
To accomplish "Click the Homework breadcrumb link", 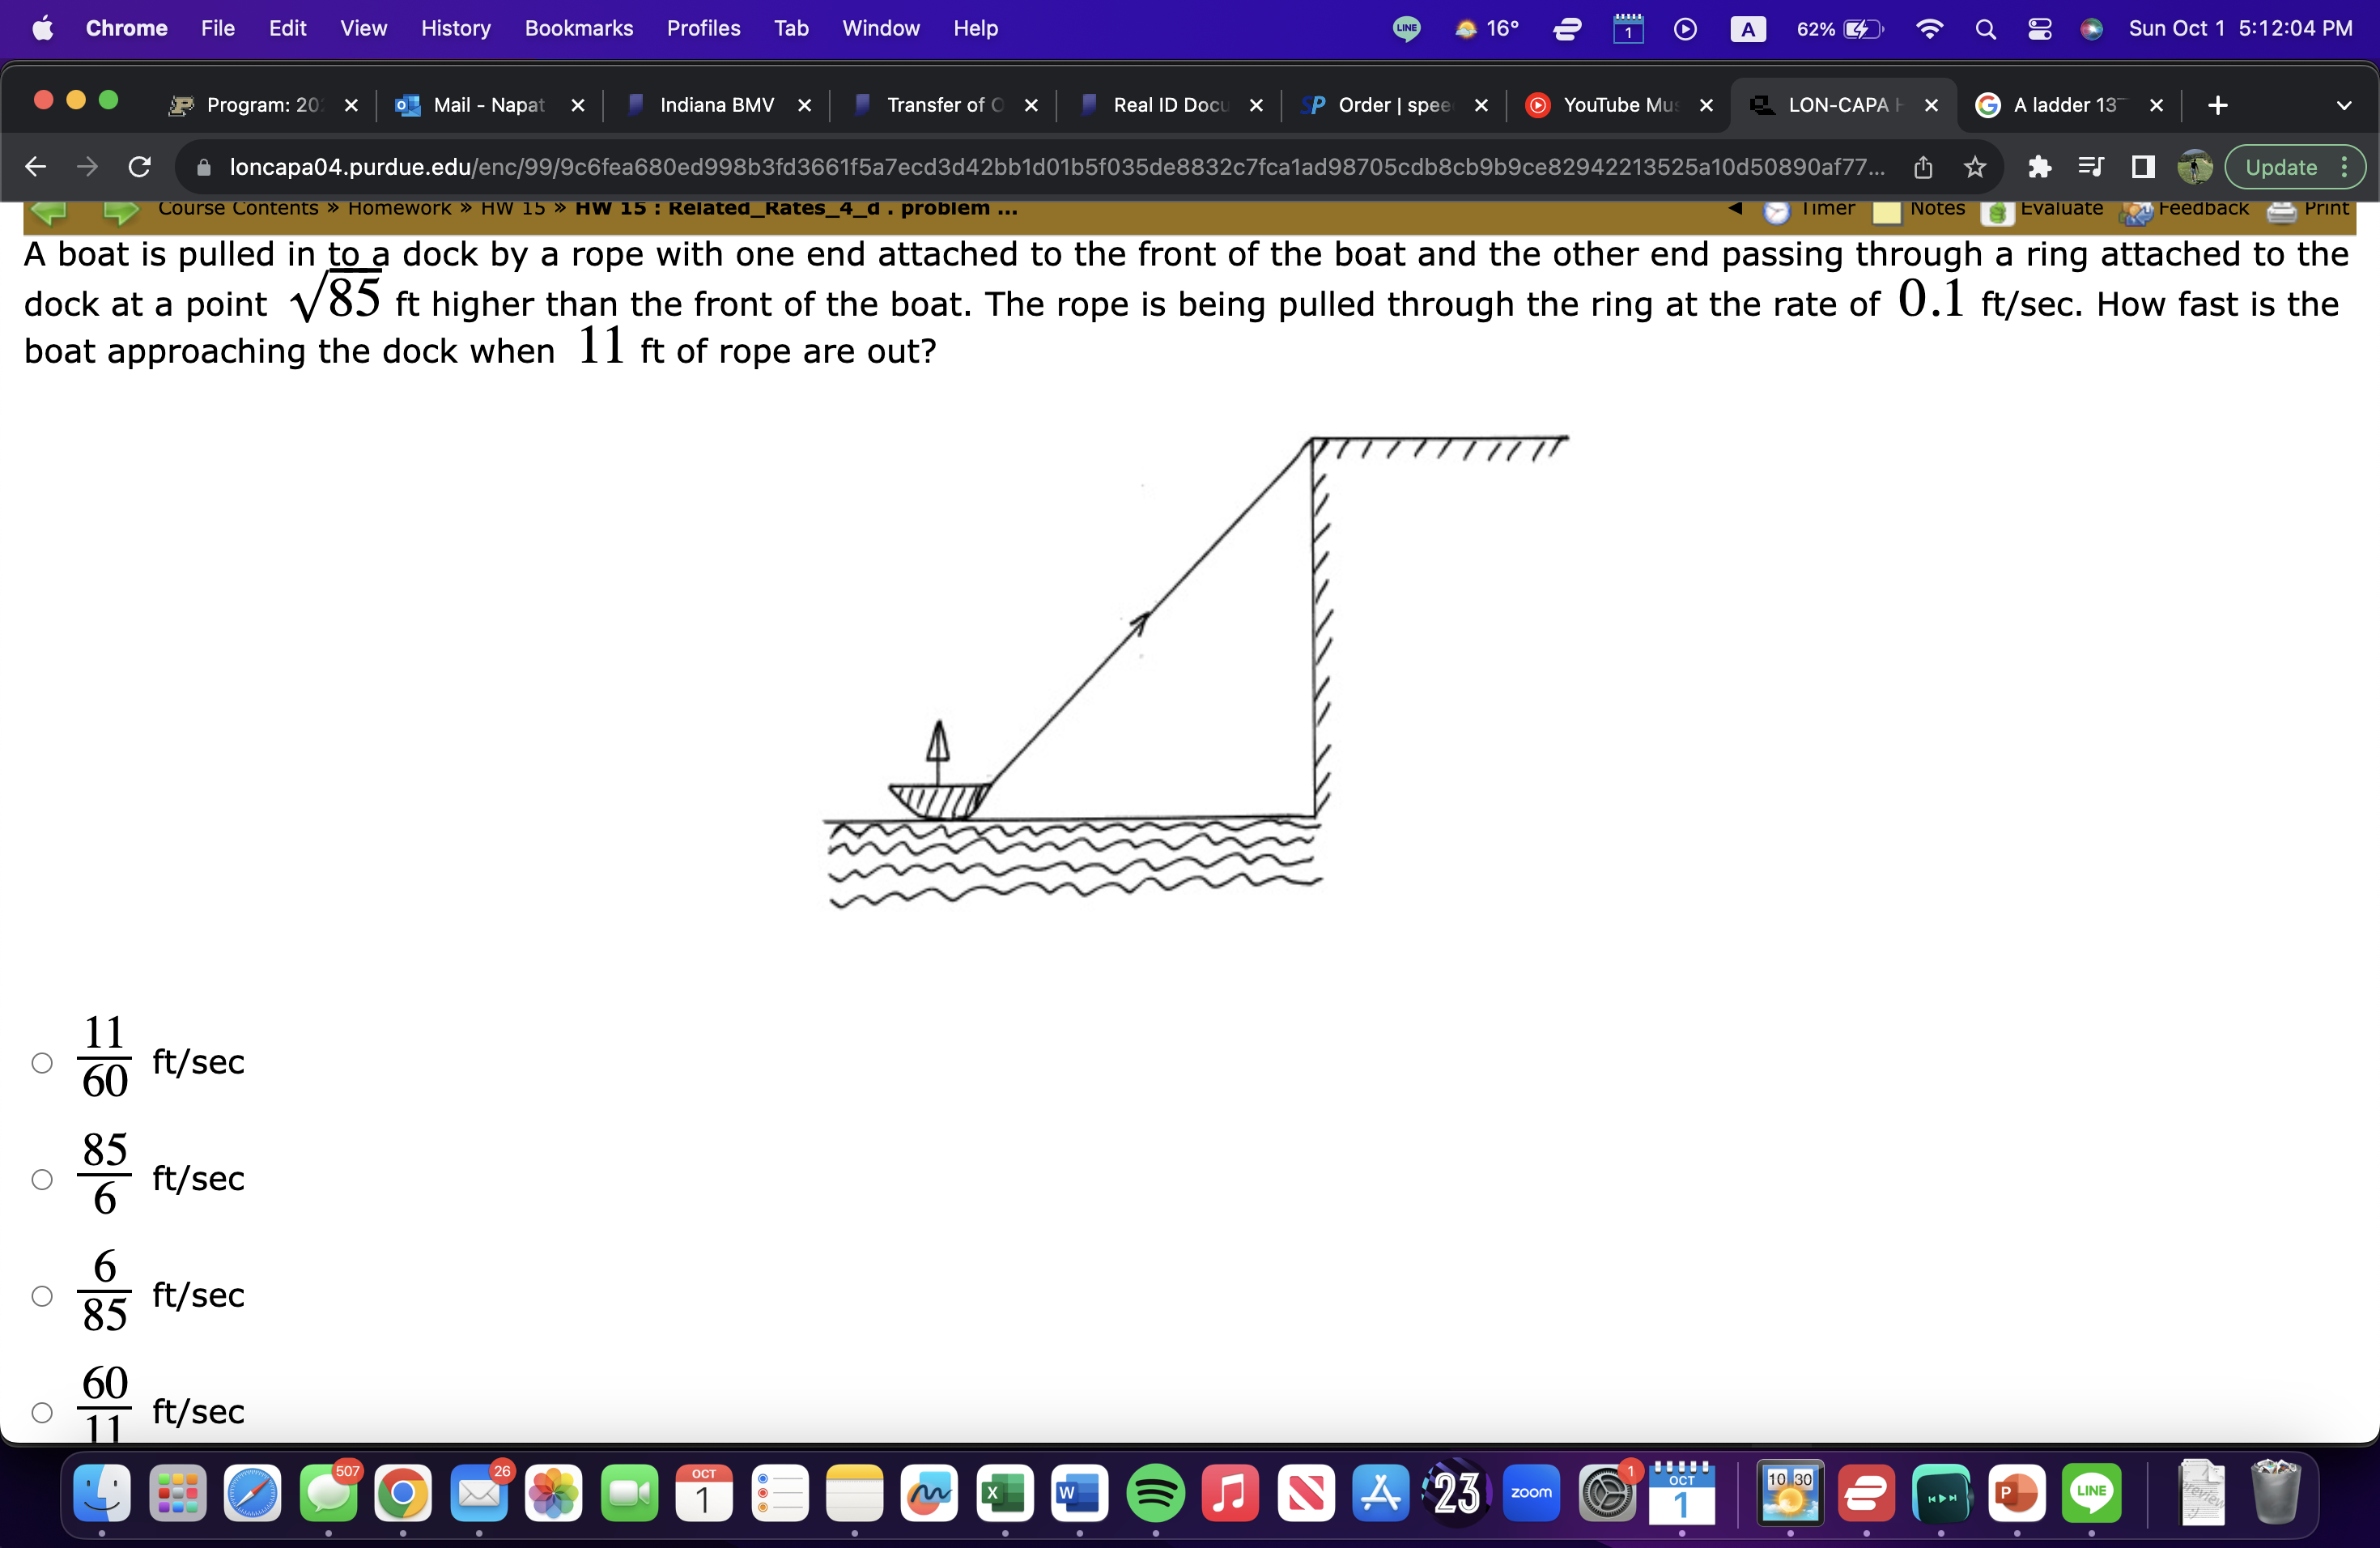I will coord(399,208).
